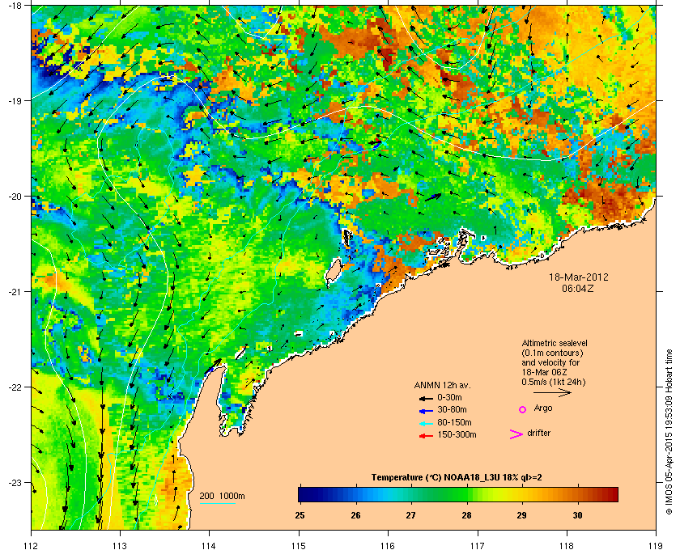
Task: Click the magenta drifter chevron symbol
Action: pyautogui.click(x=516, y=434)
